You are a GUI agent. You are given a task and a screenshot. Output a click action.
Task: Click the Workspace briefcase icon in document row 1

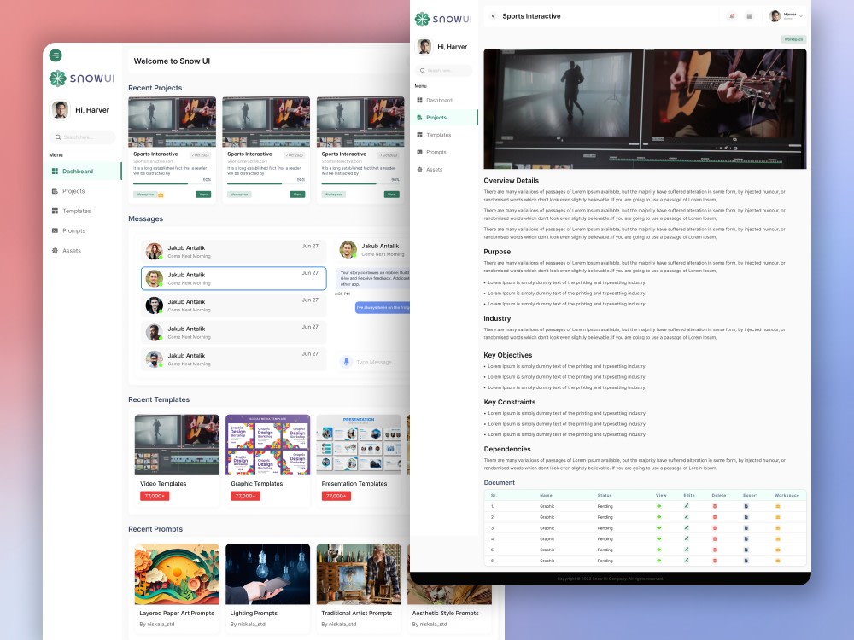778,506
